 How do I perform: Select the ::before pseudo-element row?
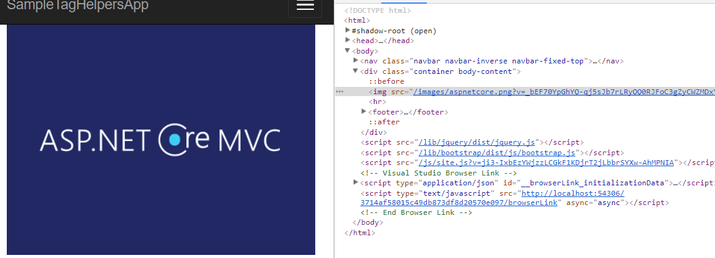387,81
